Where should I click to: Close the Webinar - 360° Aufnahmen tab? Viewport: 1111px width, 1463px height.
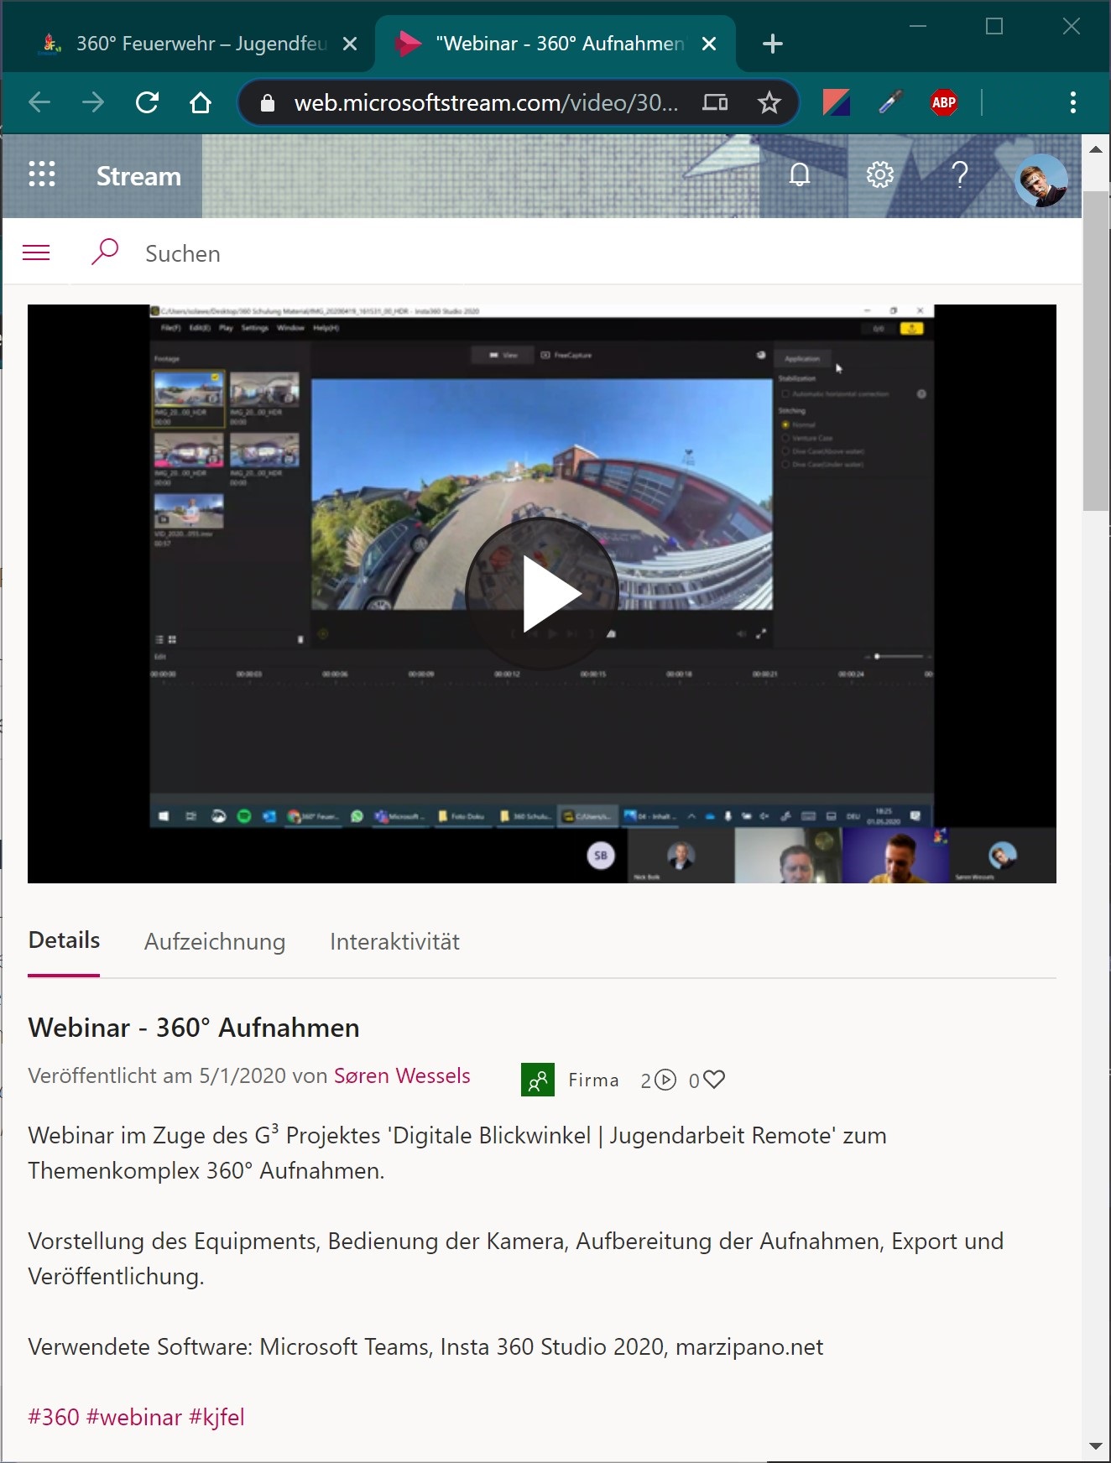(709, 44)
